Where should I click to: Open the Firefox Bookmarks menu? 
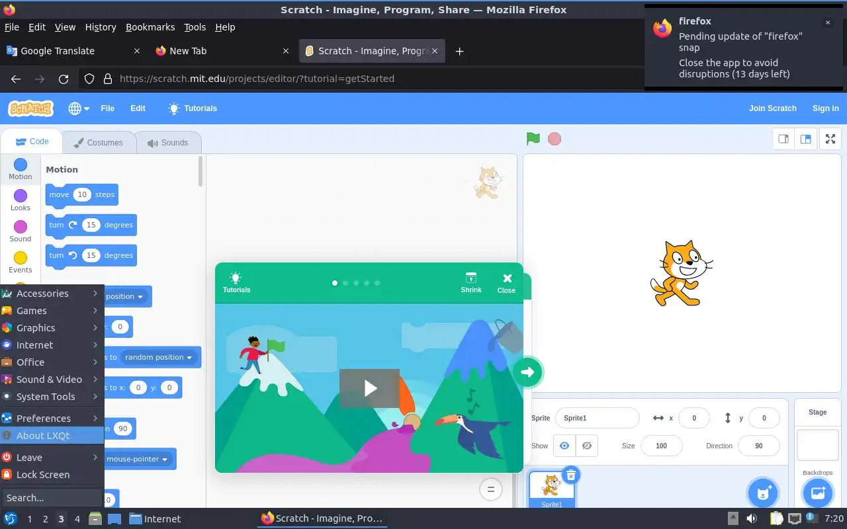pos(150,27)
